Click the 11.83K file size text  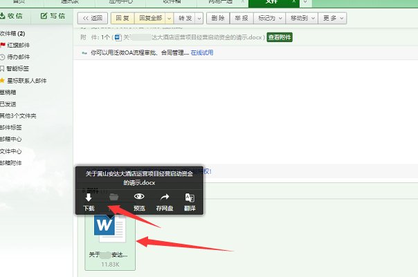(110, 265)
